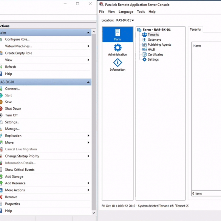Click the Shut Down action
The height and width of the screenshot is (221, 221).
click(x=13, y=109)
